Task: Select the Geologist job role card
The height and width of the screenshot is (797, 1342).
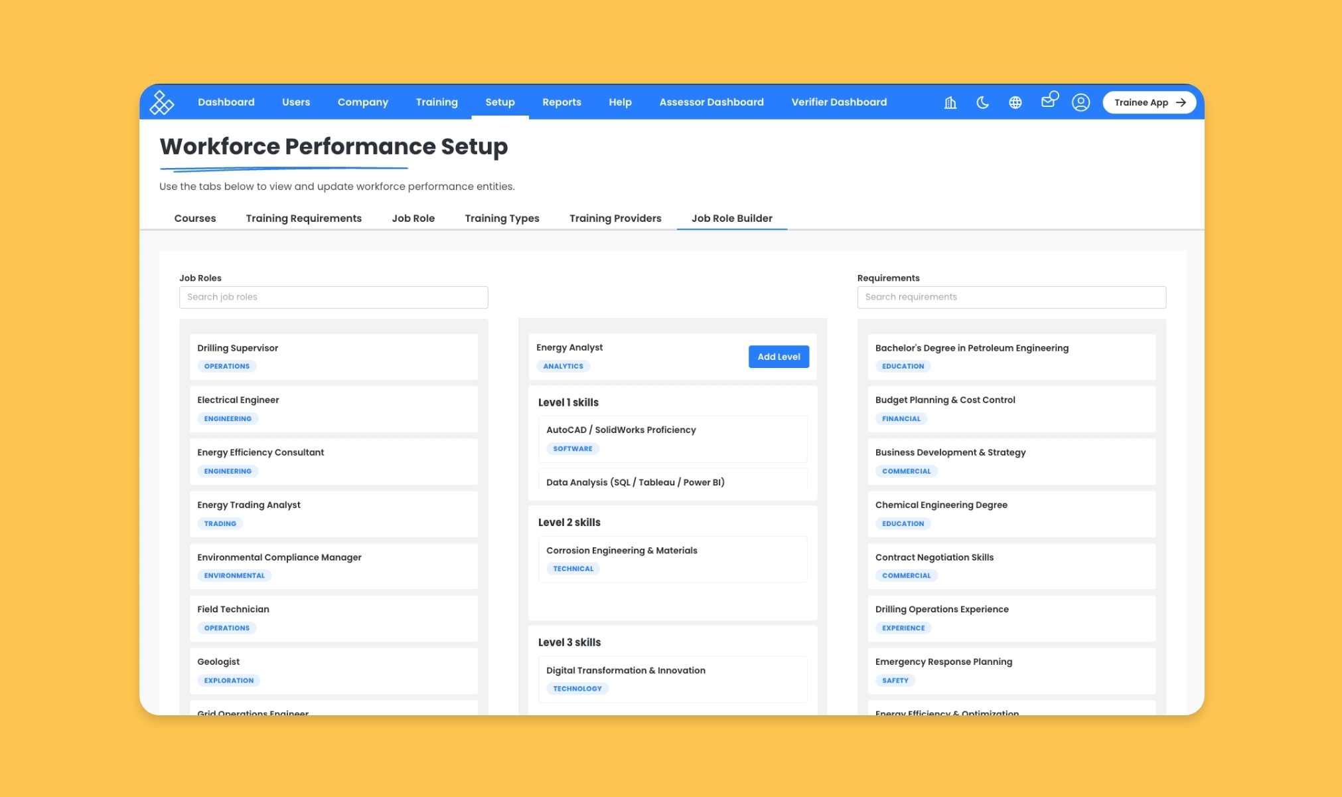Action: (333, 670)
